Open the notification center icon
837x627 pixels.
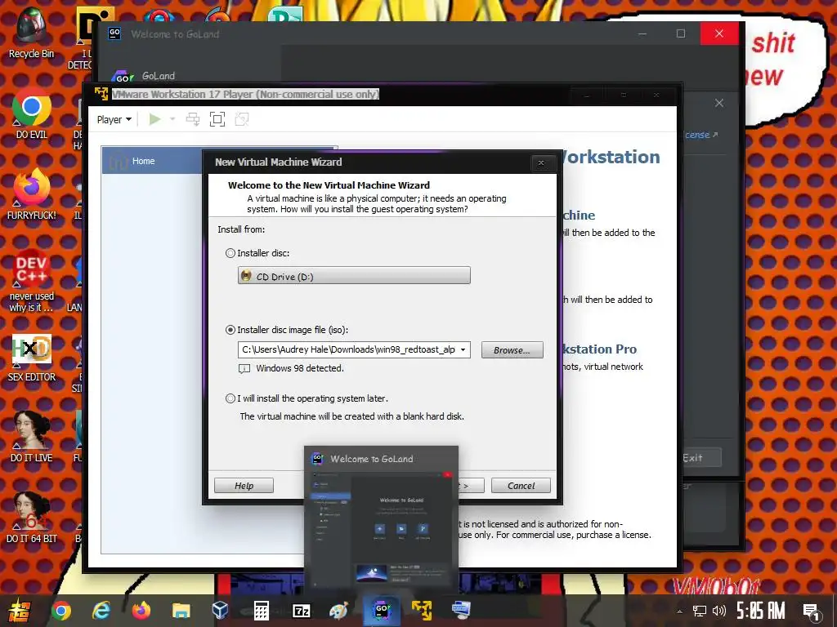(x=812, y=611)
